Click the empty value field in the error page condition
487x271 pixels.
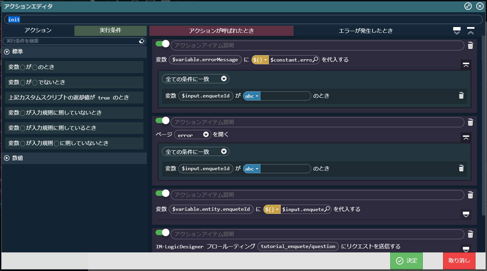tap(285, 168)
